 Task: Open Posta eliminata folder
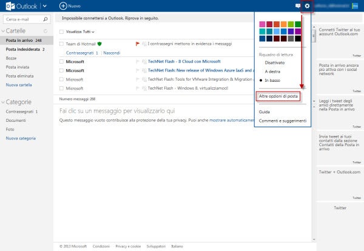tap(19, 76)
